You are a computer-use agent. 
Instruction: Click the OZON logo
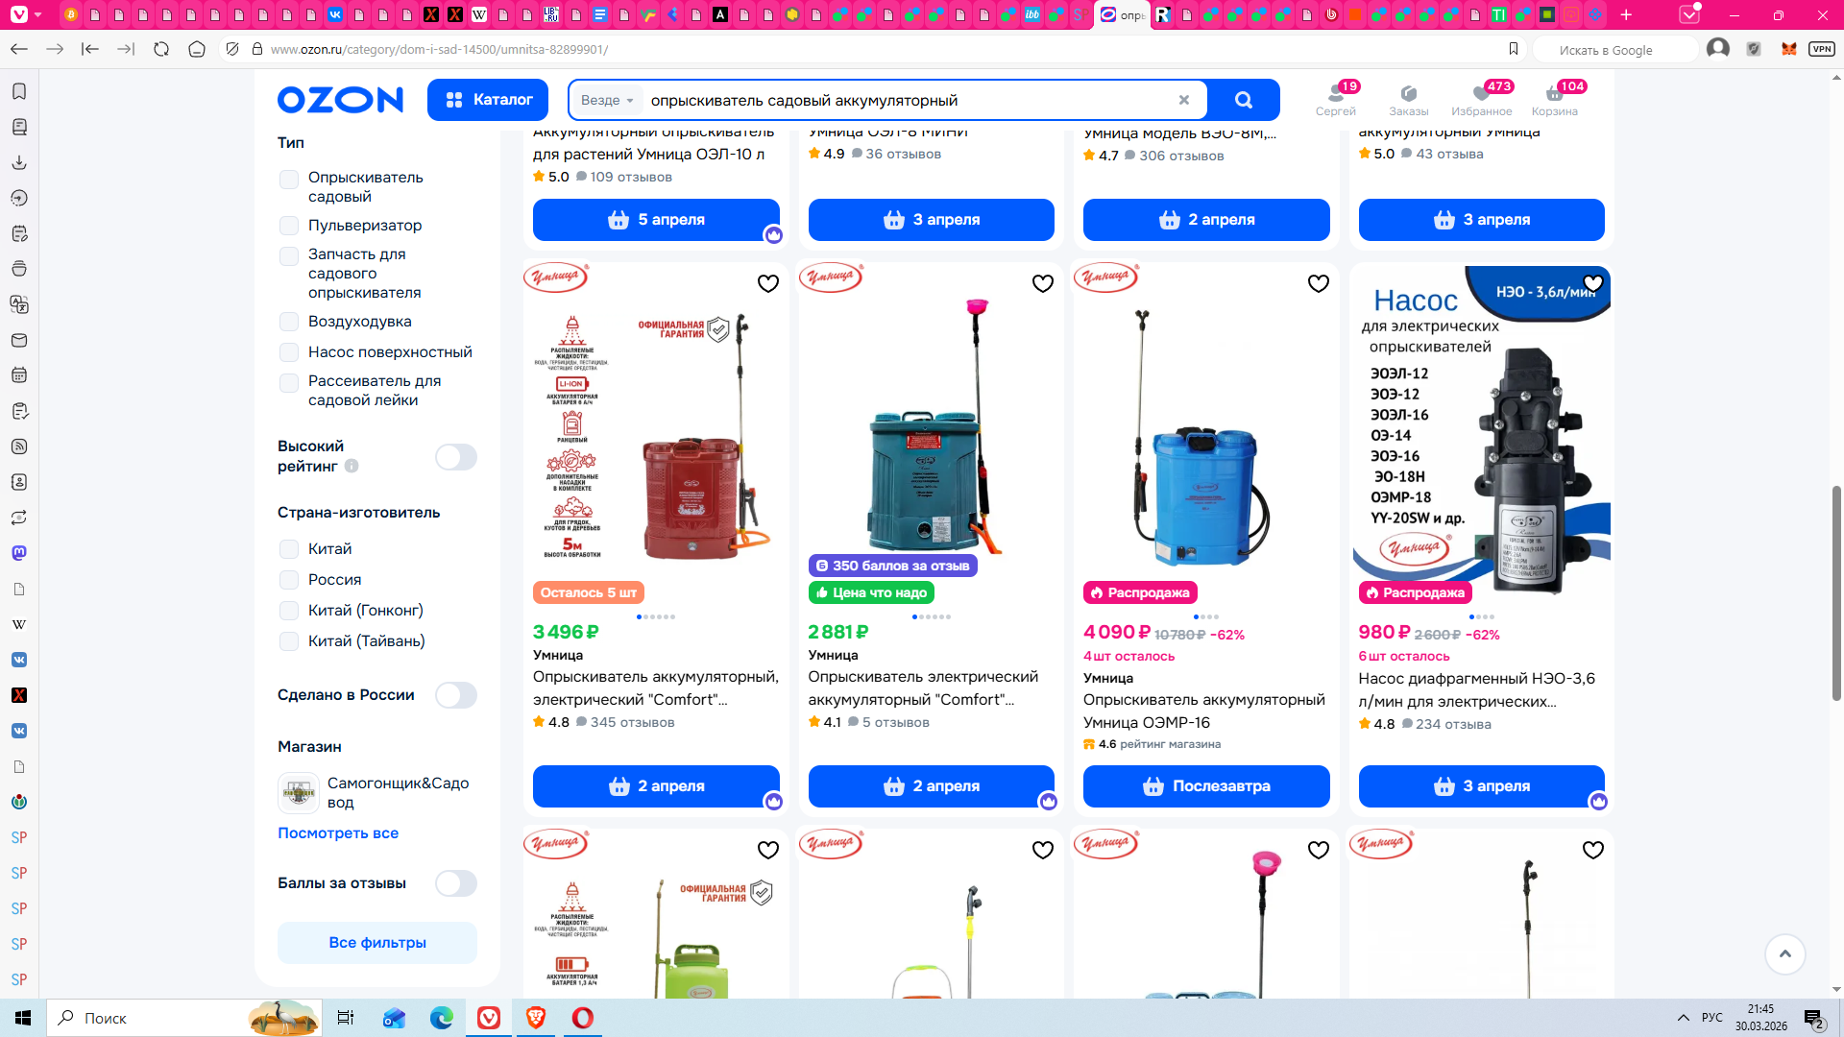point(340,100)
